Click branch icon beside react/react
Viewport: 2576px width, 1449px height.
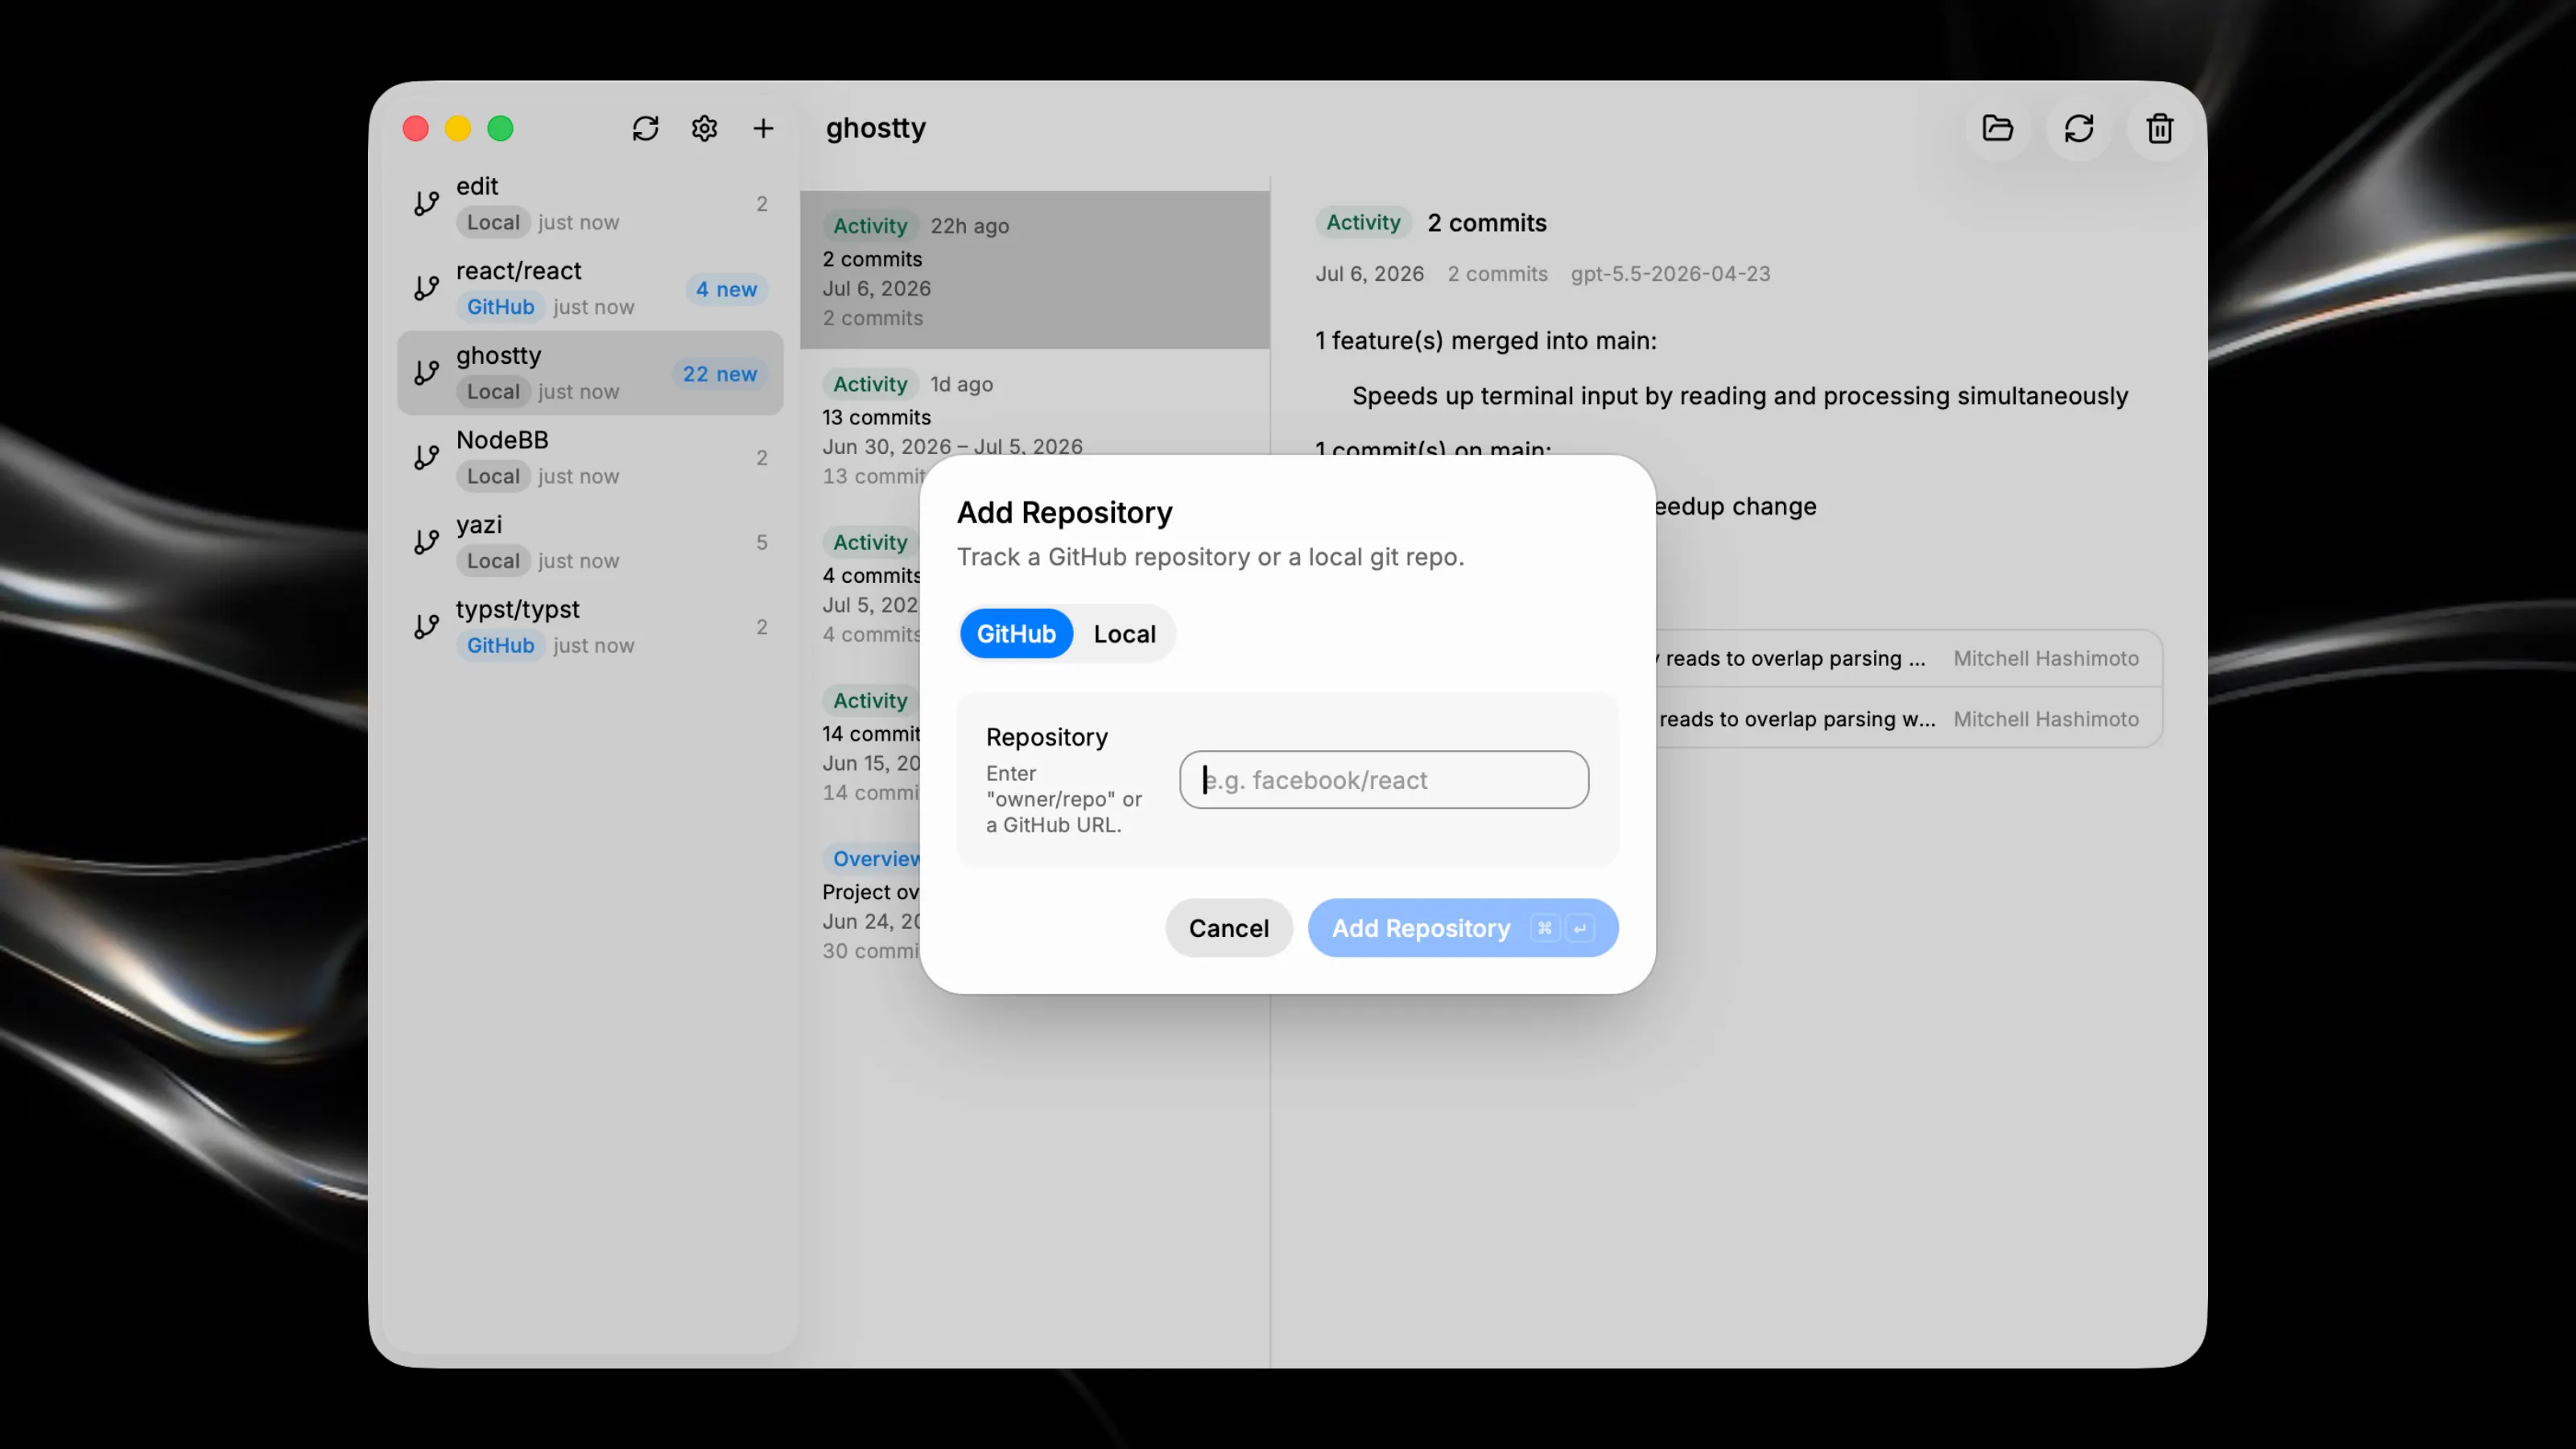click(x=427, y=288)
